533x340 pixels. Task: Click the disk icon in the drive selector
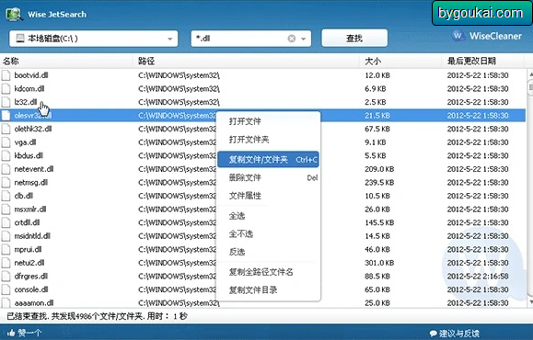point(20,39)
